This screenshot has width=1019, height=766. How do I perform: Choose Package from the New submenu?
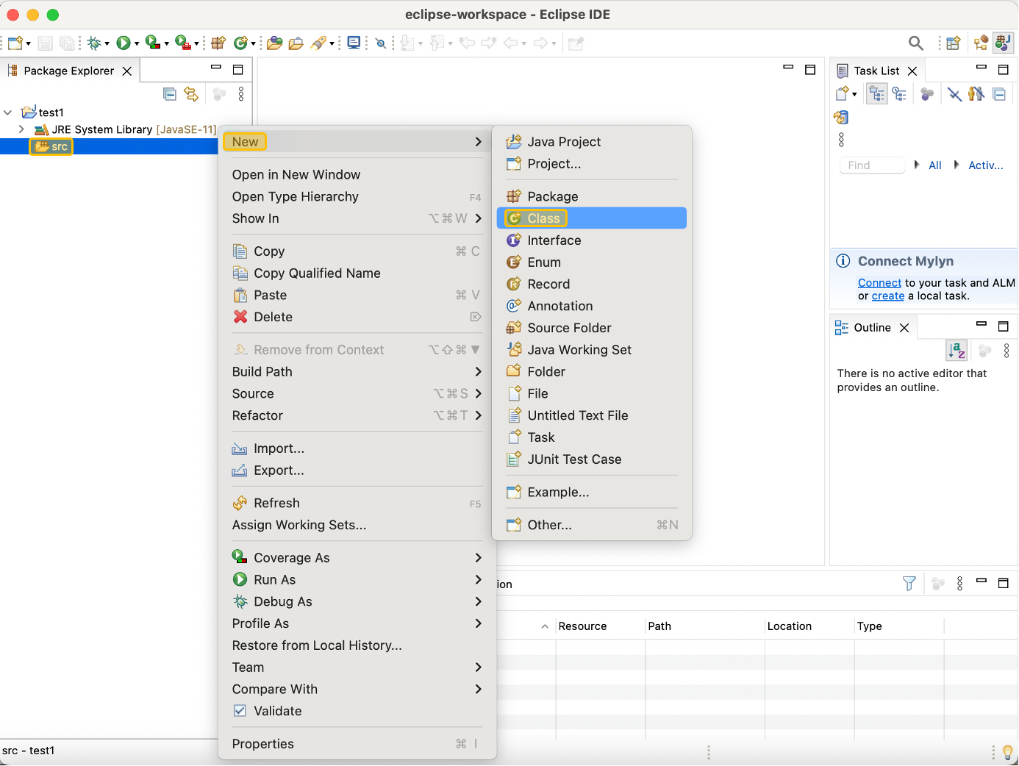click(592, 196)
